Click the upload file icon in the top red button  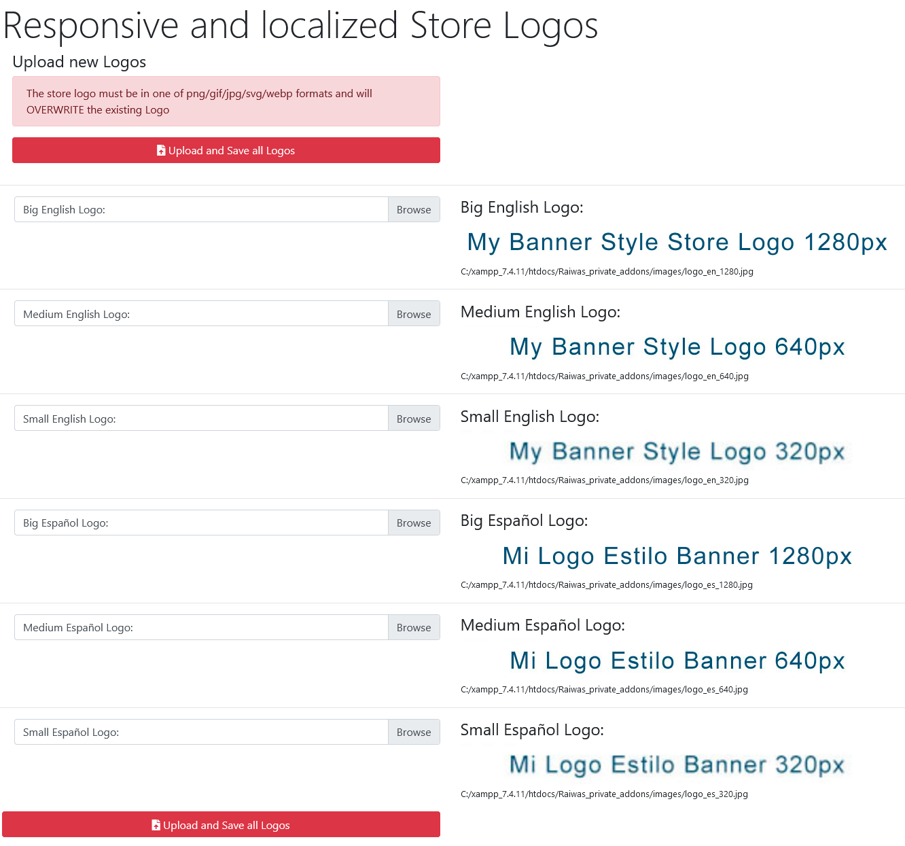point(161,150)
